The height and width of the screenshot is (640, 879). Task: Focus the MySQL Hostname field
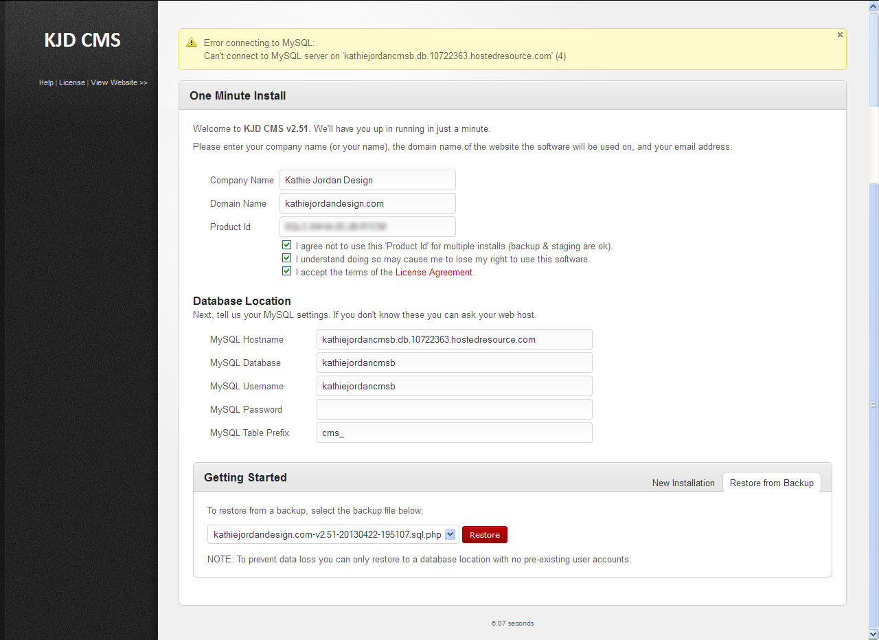coord(454,339)
